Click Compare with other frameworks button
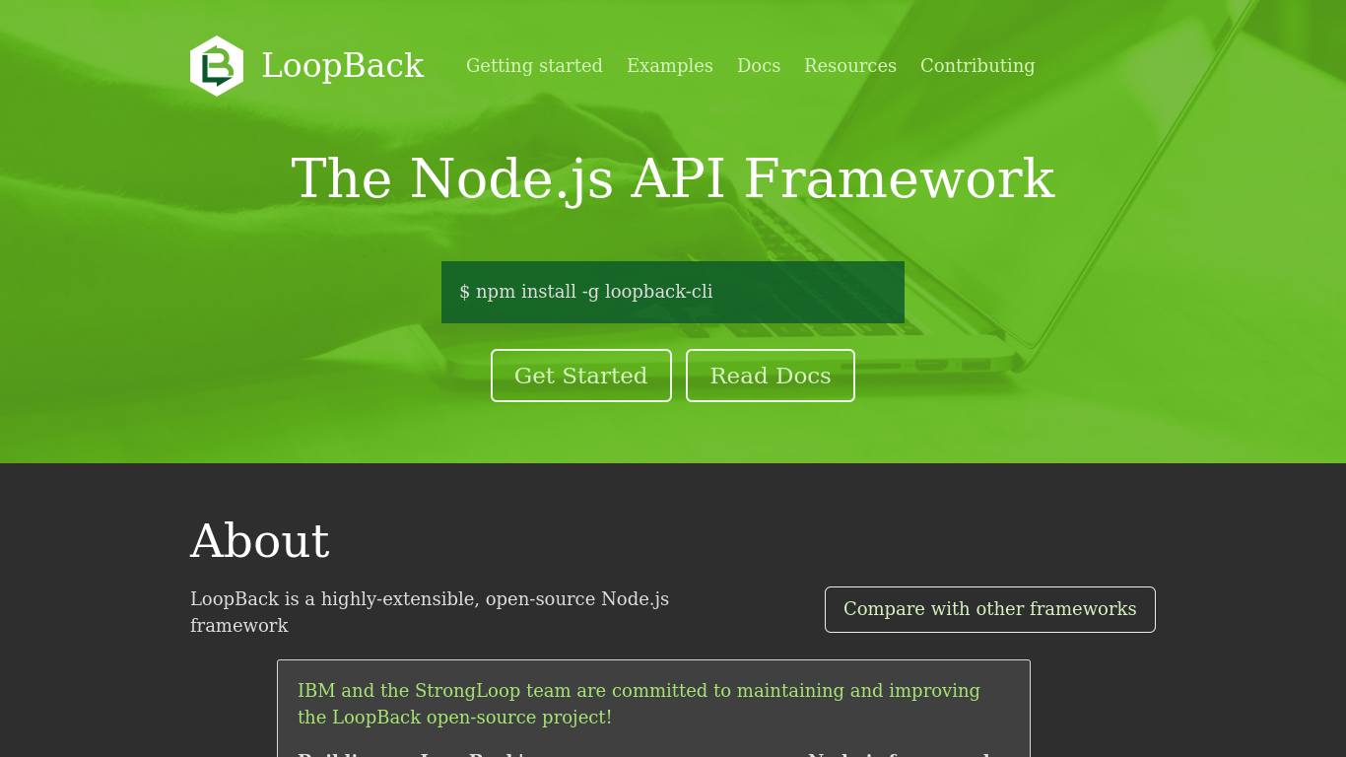The image size is (1346, 757). (x=990, y=609)
